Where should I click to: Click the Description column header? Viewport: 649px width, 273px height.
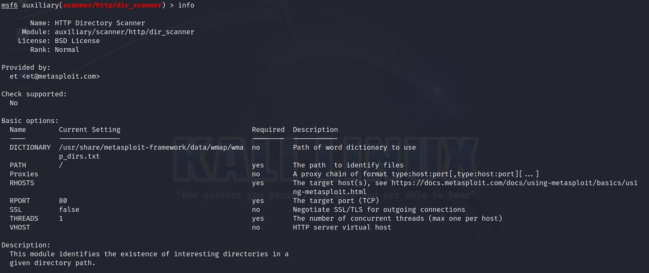[315, 129]
